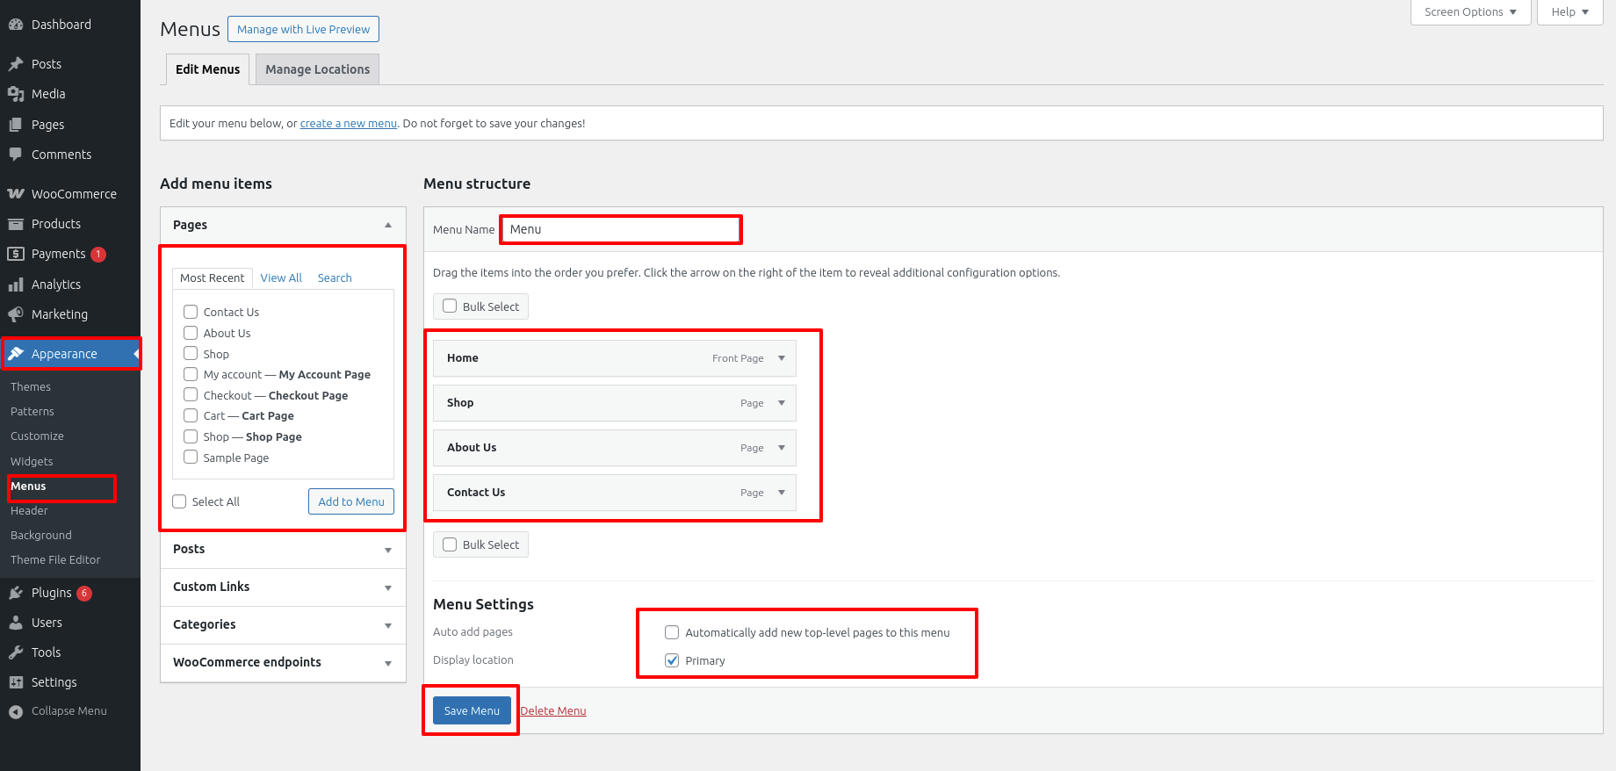Expand the WooCommerce endpoints section

coord(387,663)
